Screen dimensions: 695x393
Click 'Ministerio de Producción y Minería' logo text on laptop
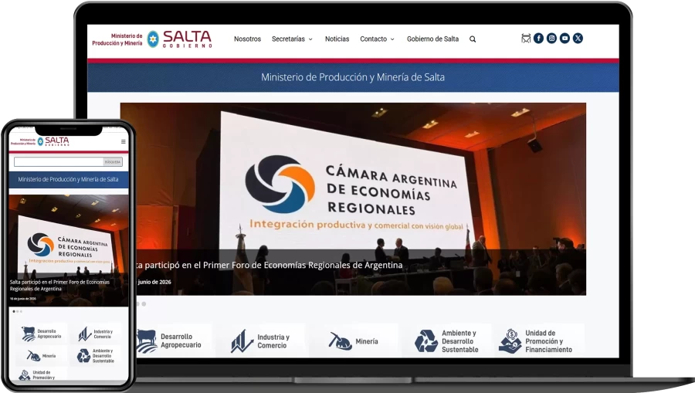click(117, 39)
